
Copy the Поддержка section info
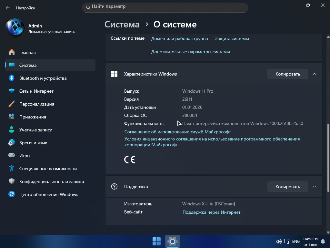(x=288, y=187)
